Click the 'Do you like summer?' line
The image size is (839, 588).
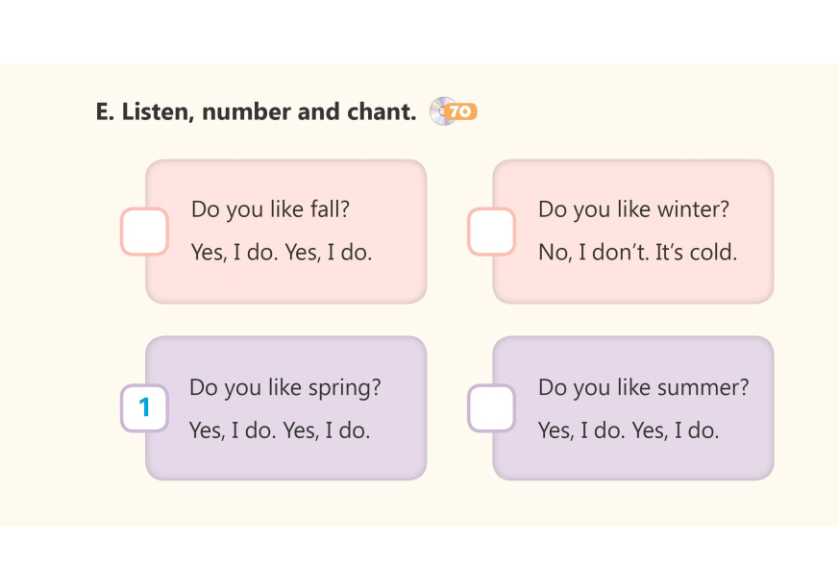[x=643, y=387]
